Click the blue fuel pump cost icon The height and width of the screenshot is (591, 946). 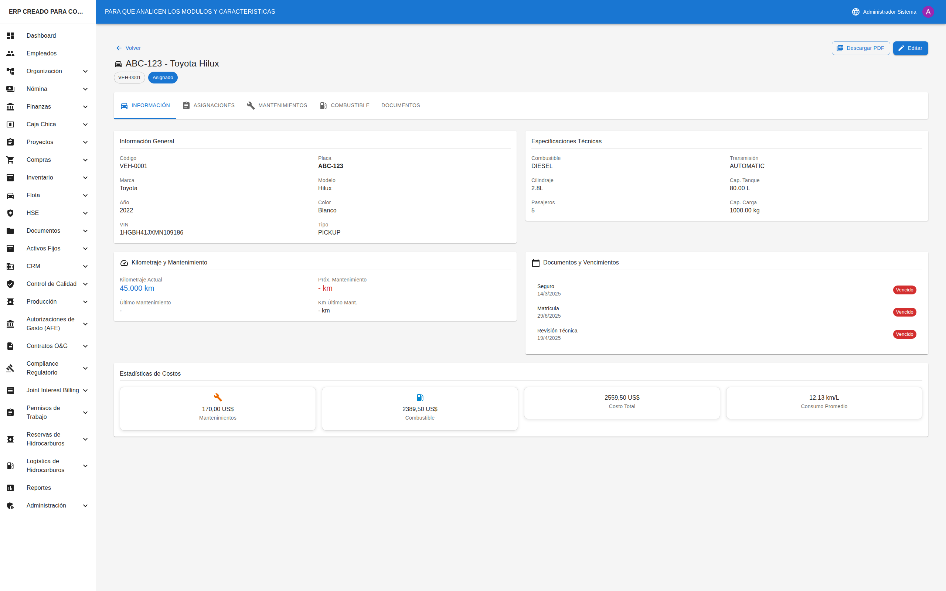420,397
